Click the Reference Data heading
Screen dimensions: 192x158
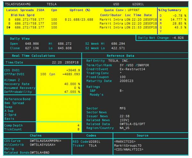click(x=121, y=56)
